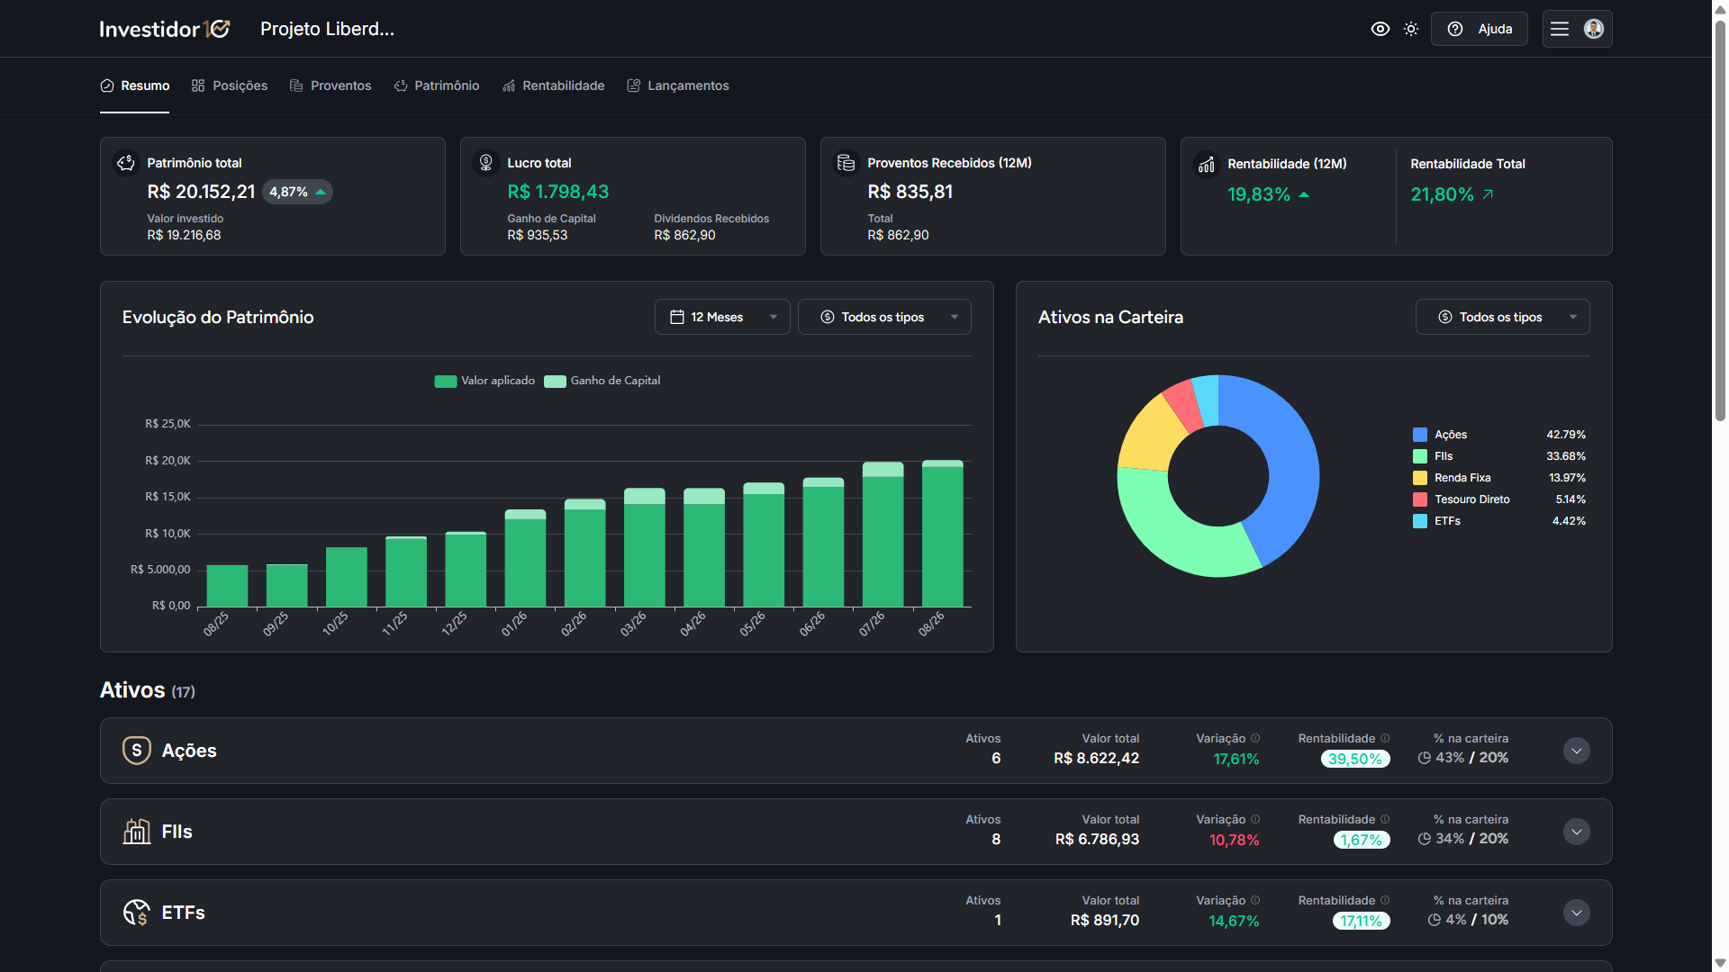Click the Proventos Recebidos coins icon
This screenshot has width=1729, height=972.
pos(846,162)
